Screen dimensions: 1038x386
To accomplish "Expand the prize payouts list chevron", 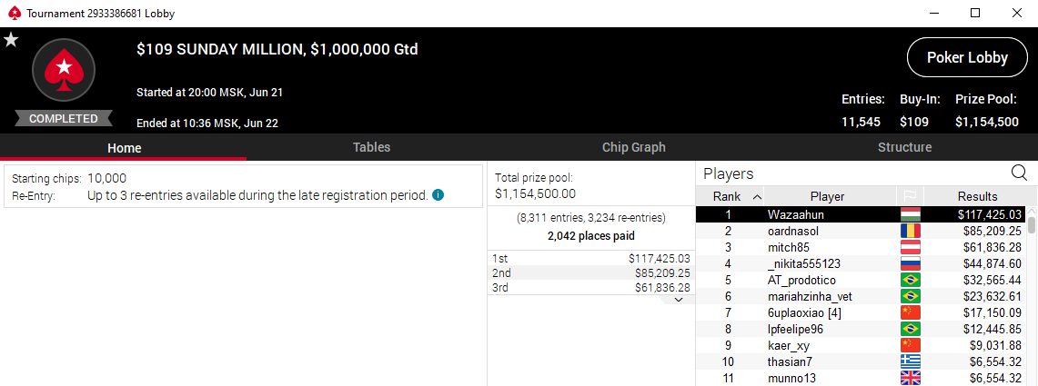I will click(677, 300).
